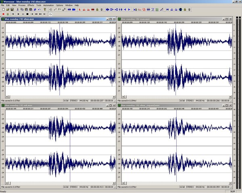242x193 pixels.
Task: Click 16 bit status in mit.wav window
Action: click(66, 187)
